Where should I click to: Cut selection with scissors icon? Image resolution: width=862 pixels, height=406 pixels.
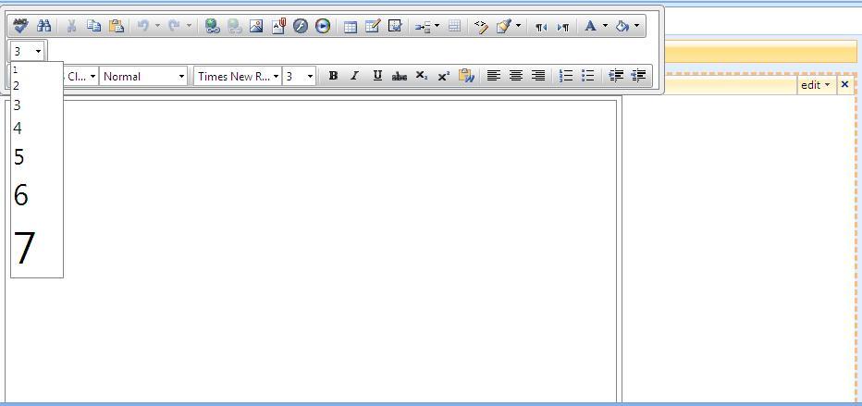click(71, 26)
